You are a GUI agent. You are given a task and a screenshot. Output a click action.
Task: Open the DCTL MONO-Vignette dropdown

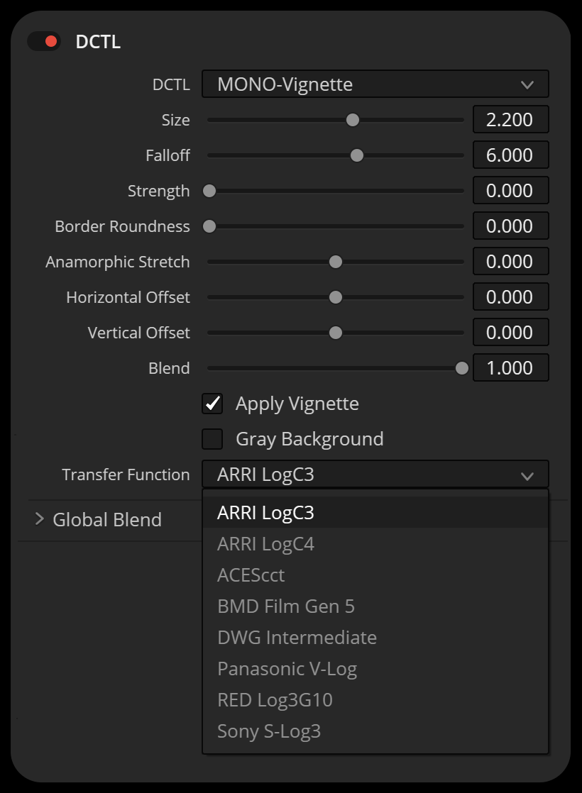point(375,84)
